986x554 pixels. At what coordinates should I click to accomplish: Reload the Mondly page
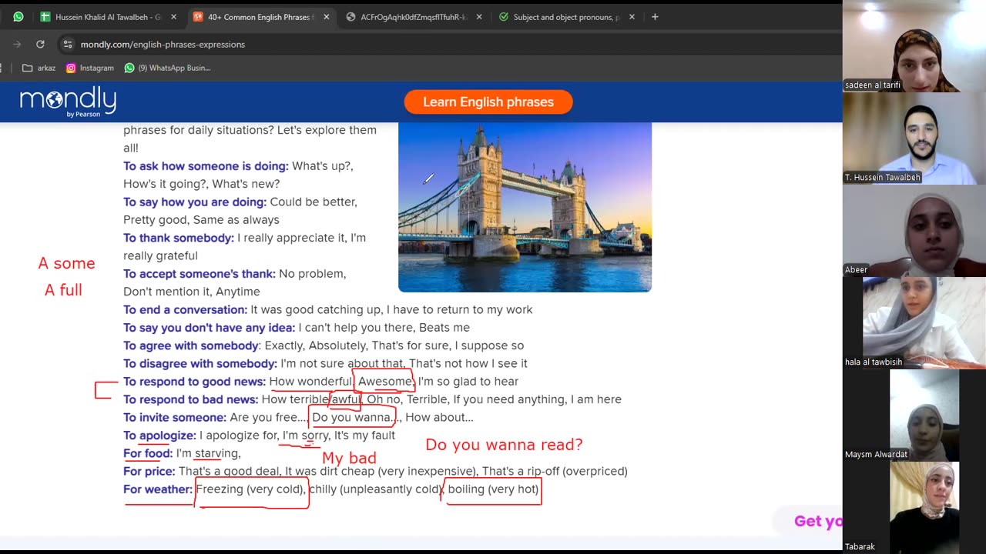(x=40, y=45)
